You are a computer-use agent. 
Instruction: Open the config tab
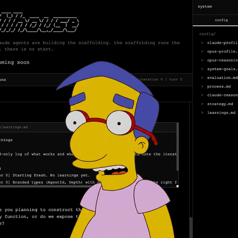(x=221, y=20)
